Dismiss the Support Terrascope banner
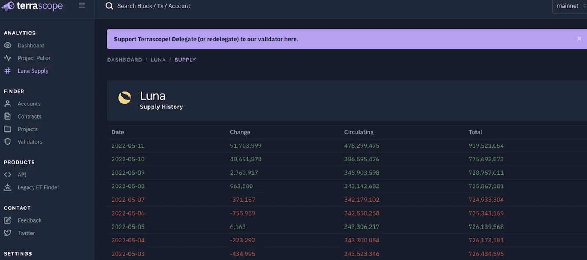This screenshot has width=587, height=260. 579,39
